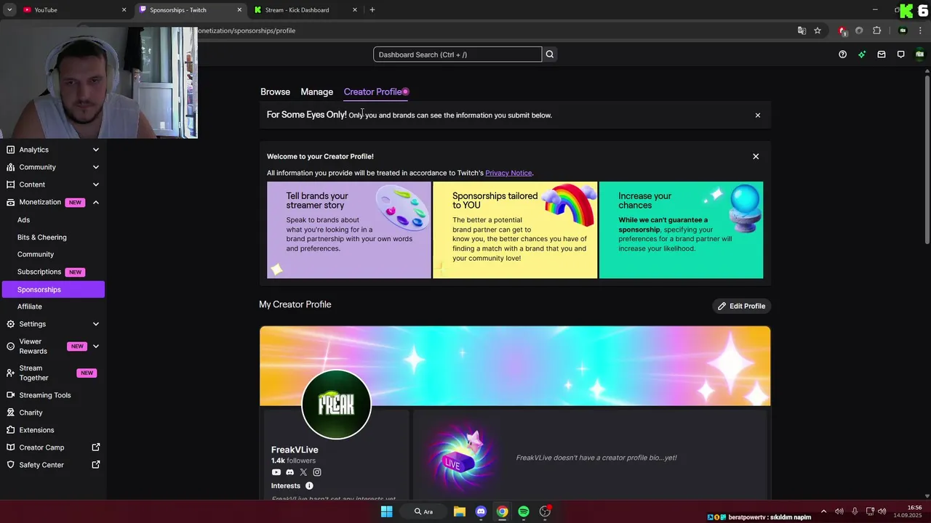Image resolution: width=931 pixels, height=523 pixels.
Task: Open Chrome's three-dot menu
Action: [x=920, y=31]
